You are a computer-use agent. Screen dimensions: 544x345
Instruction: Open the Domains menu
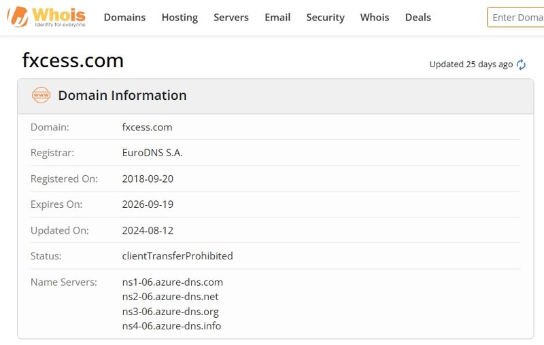tap(124, 18)
